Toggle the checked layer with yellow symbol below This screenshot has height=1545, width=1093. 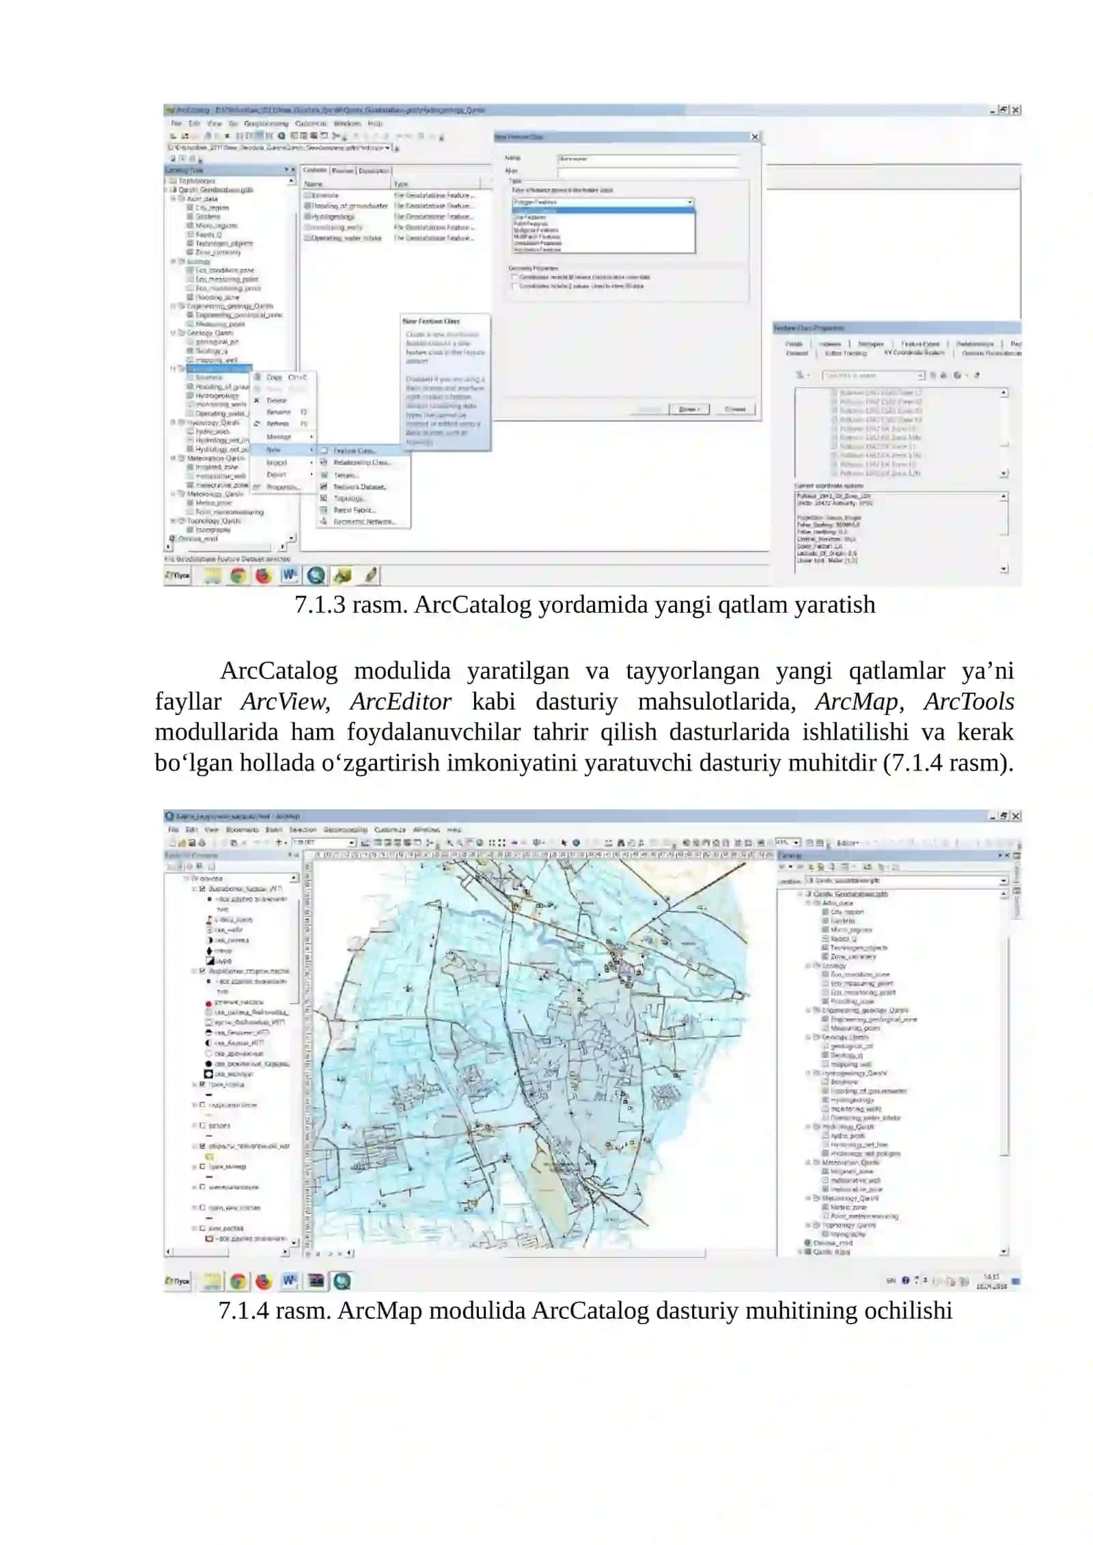coord(202,1145)
